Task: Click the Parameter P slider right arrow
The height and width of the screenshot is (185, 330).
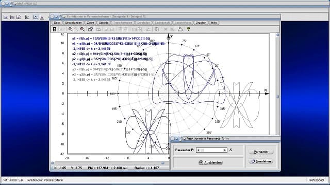Action: coord(225,150)
